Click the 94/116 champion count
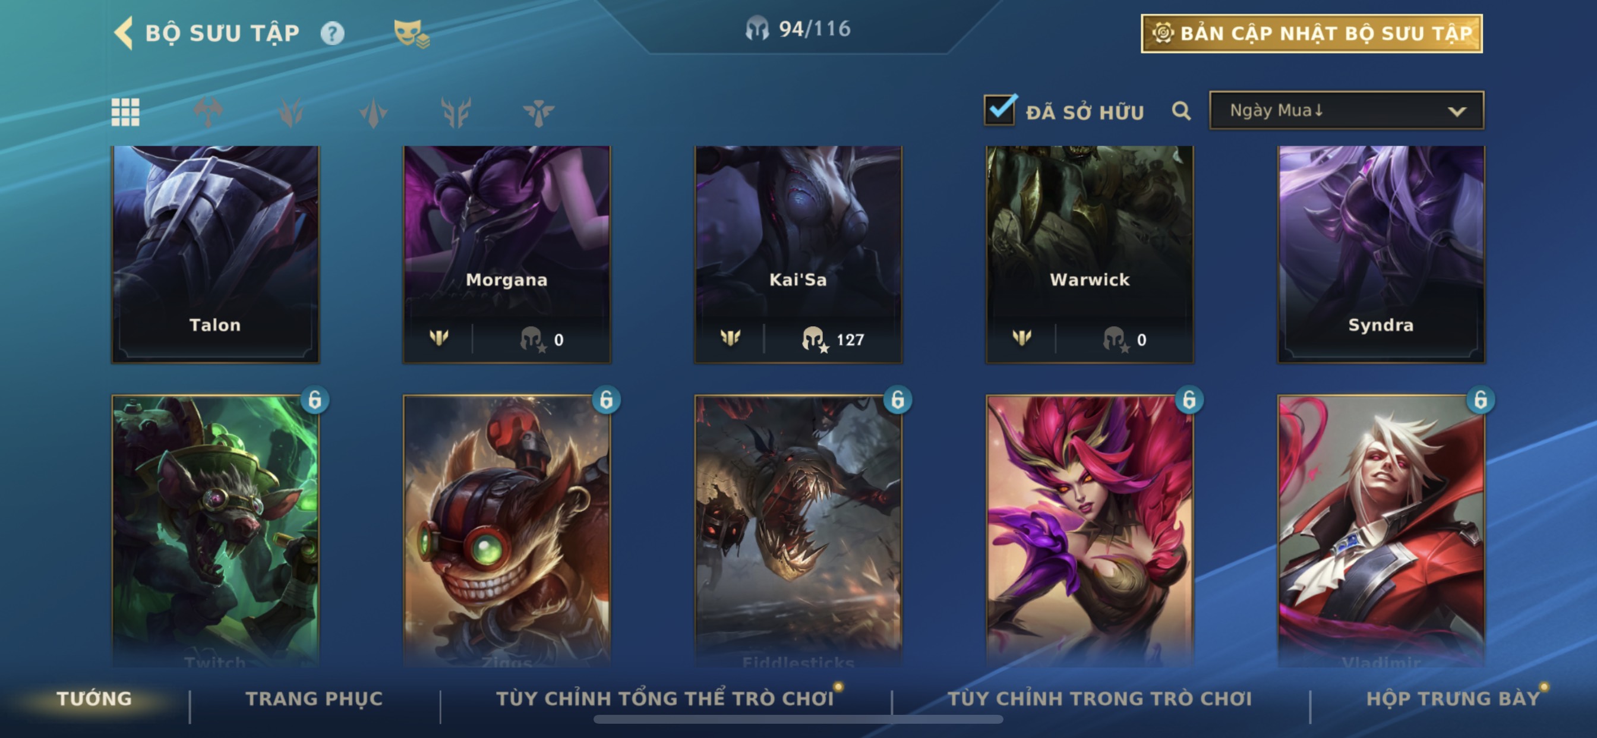 pos(798,29)
